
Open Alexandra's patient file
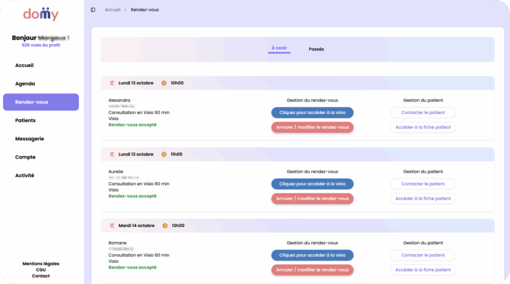pos(423,128)
